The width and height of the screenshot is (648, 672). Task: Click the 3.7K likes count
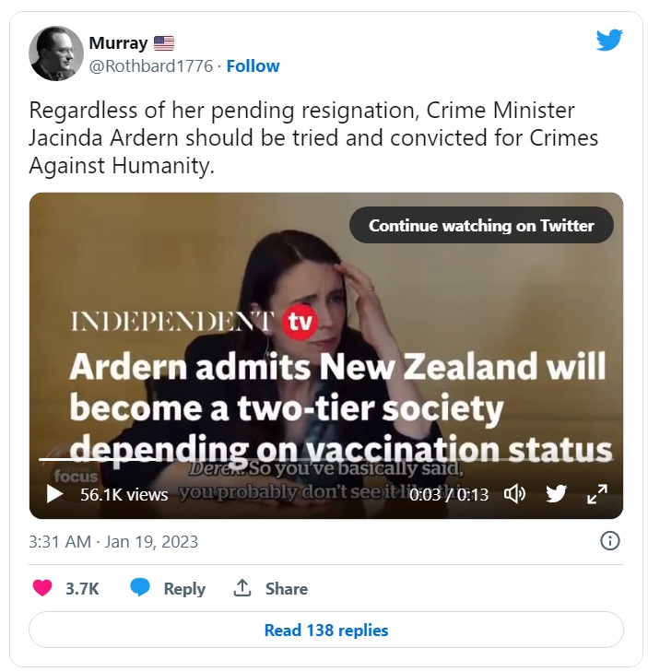(82, 588)
